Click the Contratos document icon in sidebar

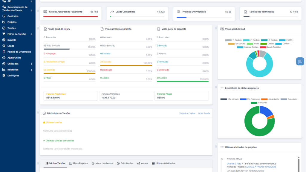coord(4,16)
